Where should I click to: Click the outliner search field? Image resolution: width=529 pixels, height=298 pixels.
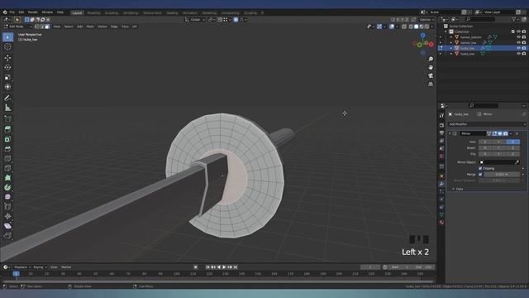point(481,19)
